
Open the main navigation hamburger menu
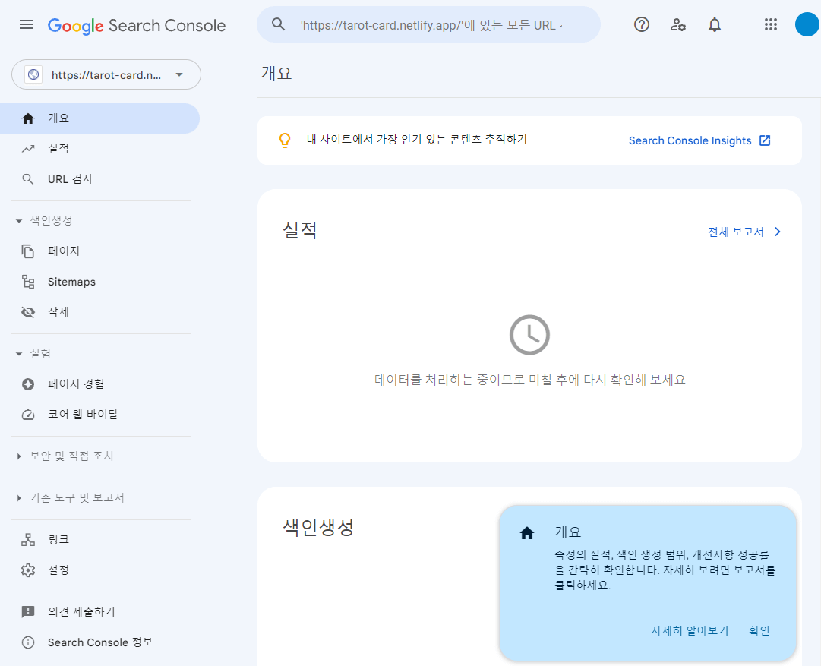(26, 24)
